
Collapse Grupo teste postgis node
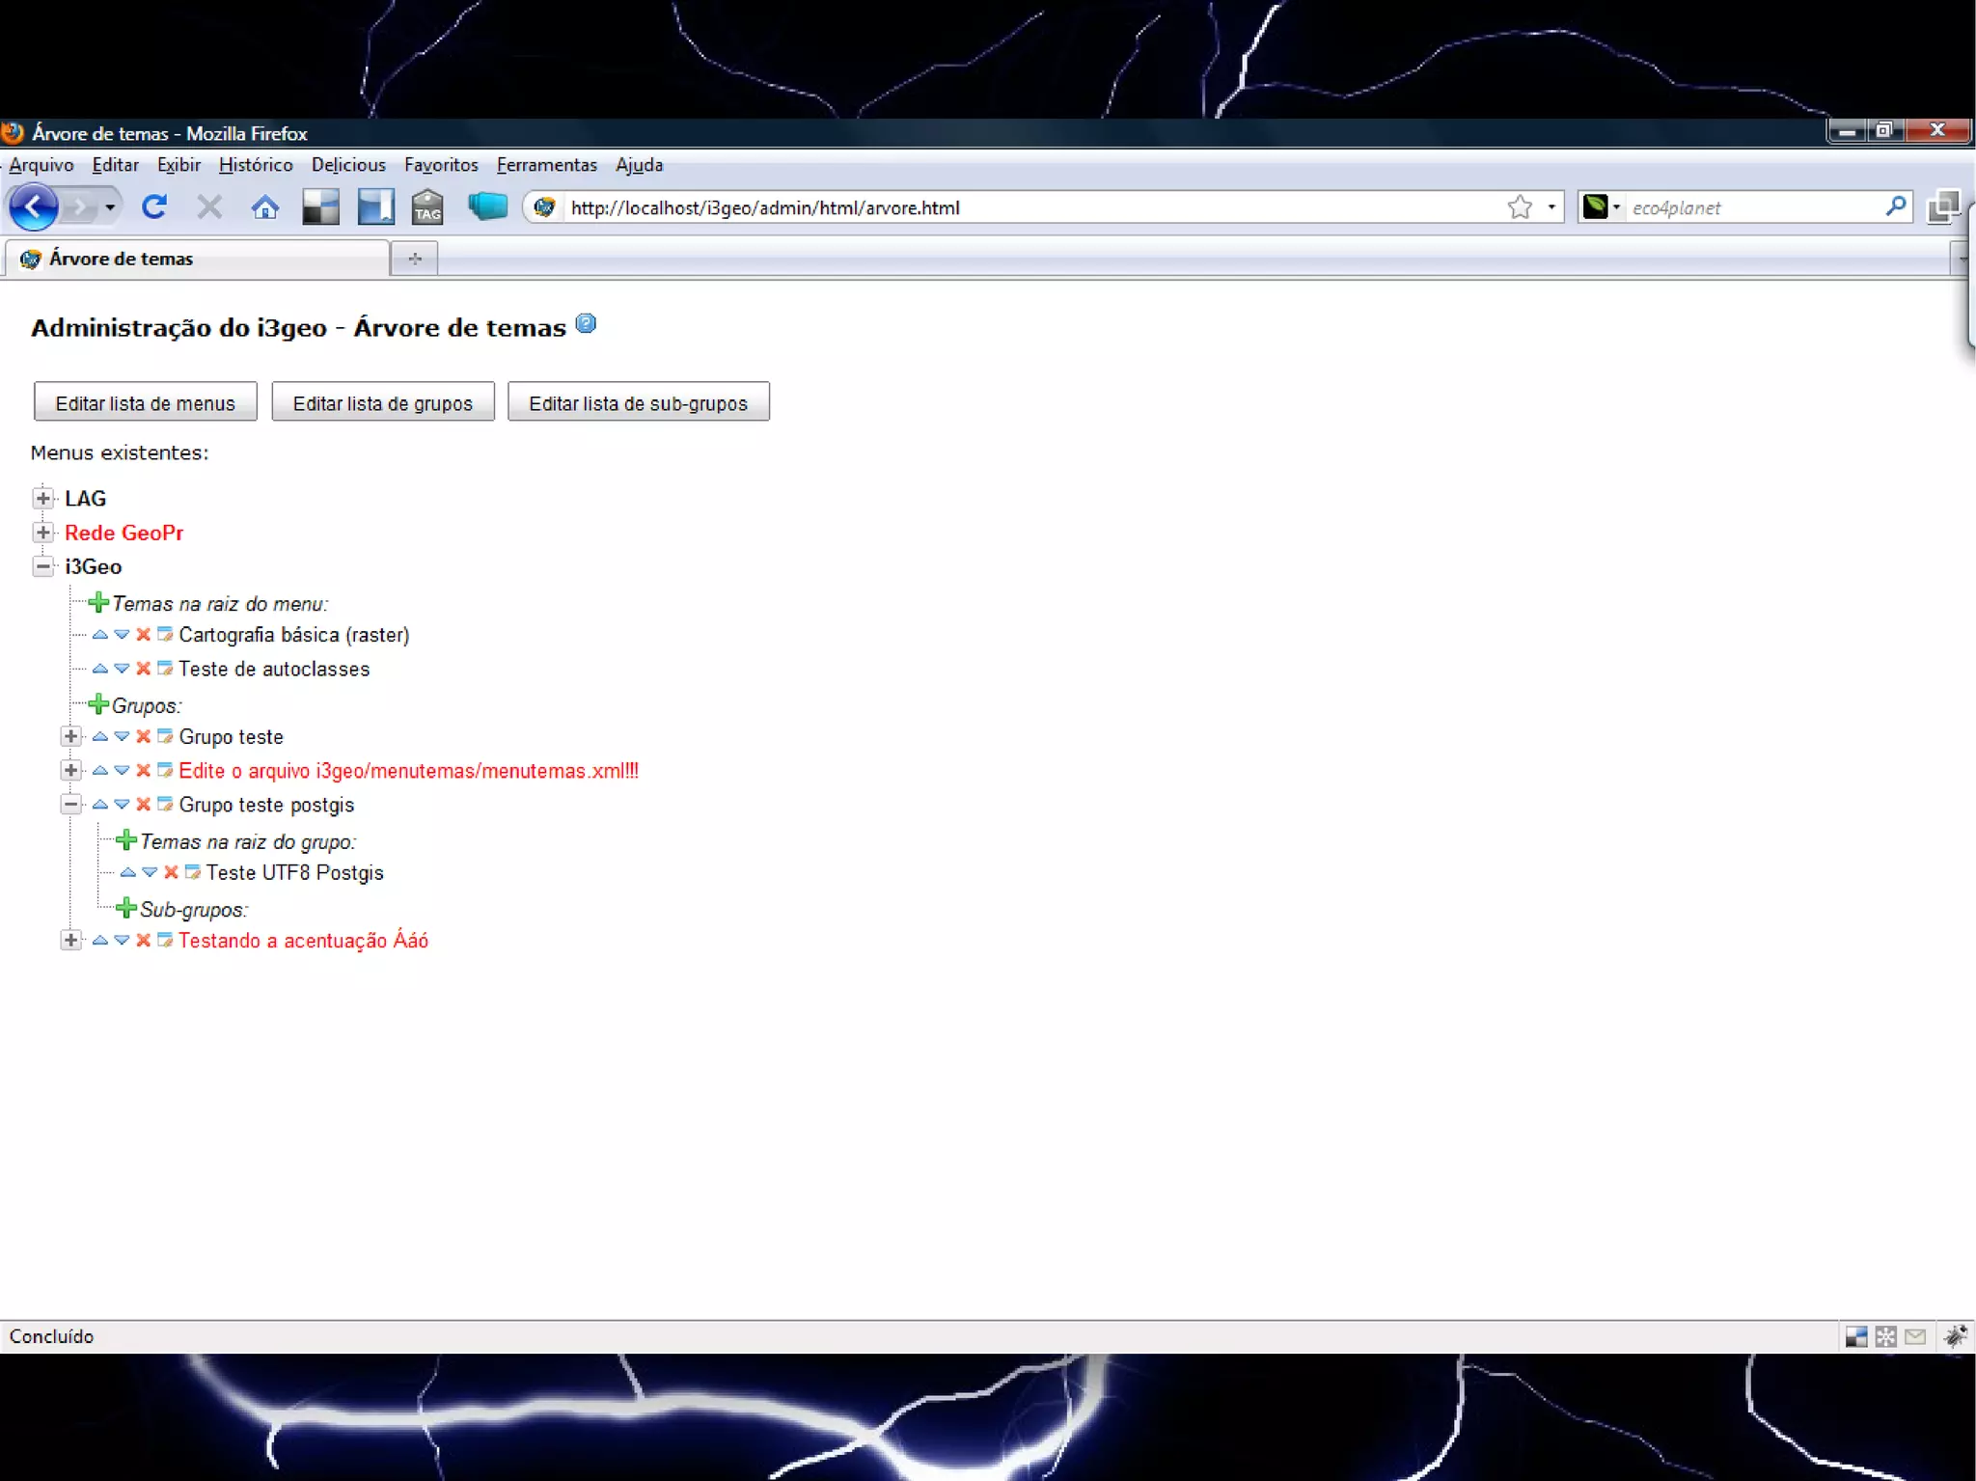click(x=70, y=804)
